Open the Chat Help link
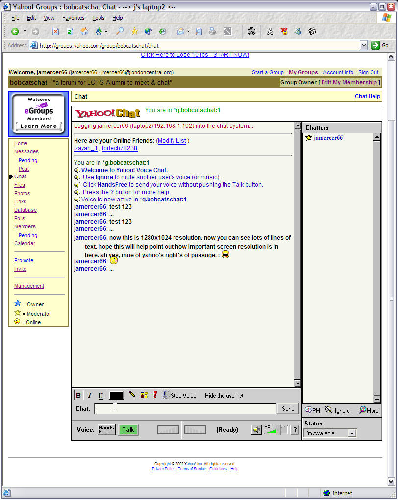 (368, 96)
